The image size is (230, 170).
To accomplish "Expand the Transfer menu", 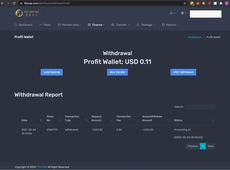I will pos(121,25).
